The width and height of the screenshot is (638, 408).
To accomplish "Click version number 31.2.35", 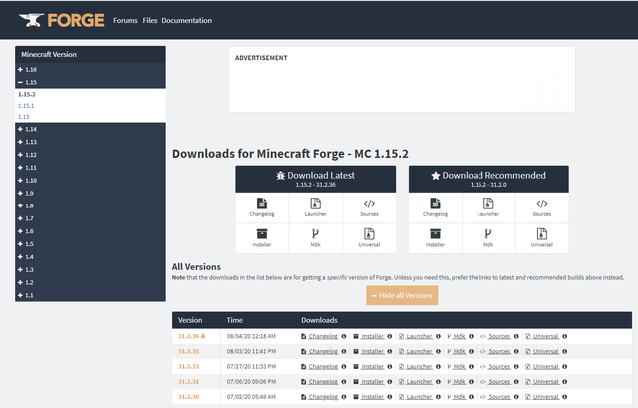I will point(188,351).
